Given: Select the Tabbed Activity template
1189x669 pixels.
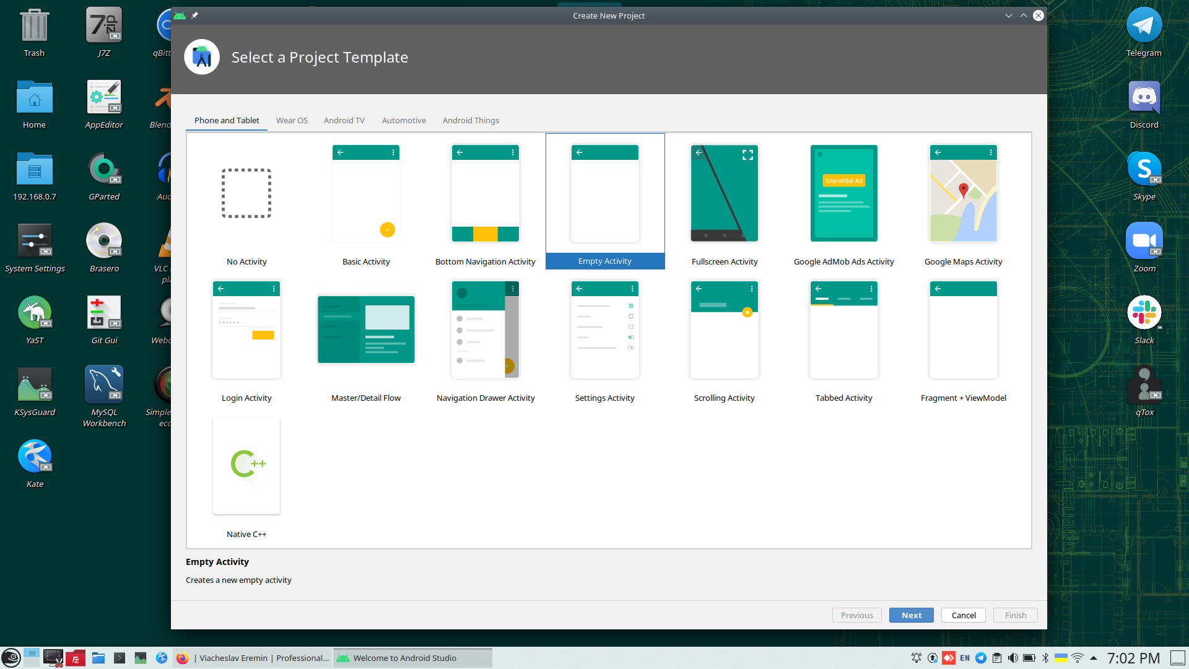Looking at the screenshot, I should 843,330.
